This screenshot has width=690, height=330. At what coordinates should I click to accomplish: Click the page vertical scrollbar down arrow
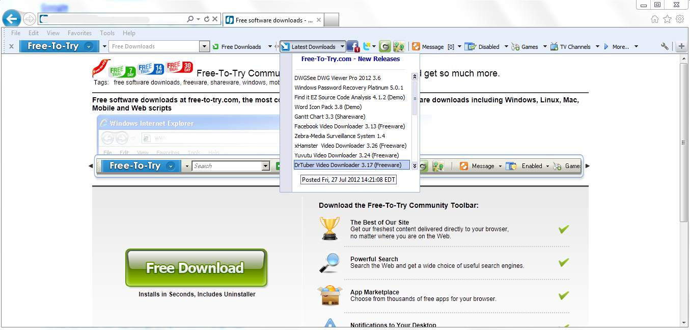click(x=684, y=322)
